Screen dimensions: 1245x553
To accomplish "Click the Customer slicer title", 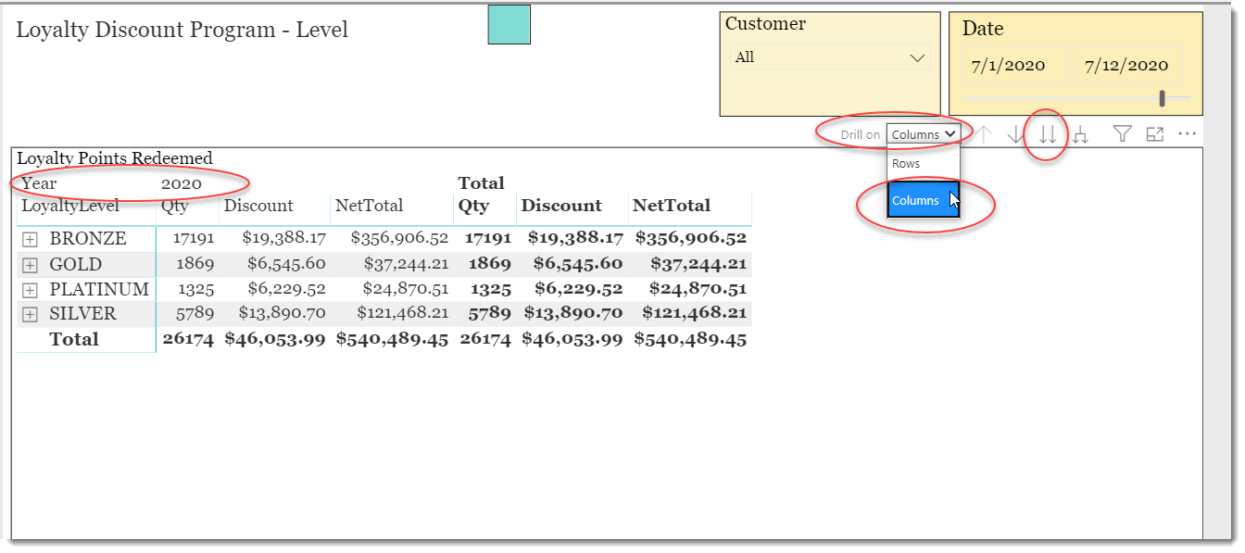I will point(765,24).
